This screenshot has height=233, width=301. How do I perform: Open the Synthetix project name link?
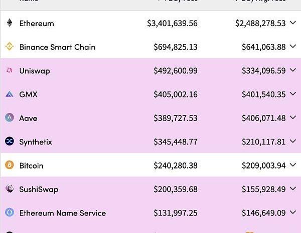[36, 142]
